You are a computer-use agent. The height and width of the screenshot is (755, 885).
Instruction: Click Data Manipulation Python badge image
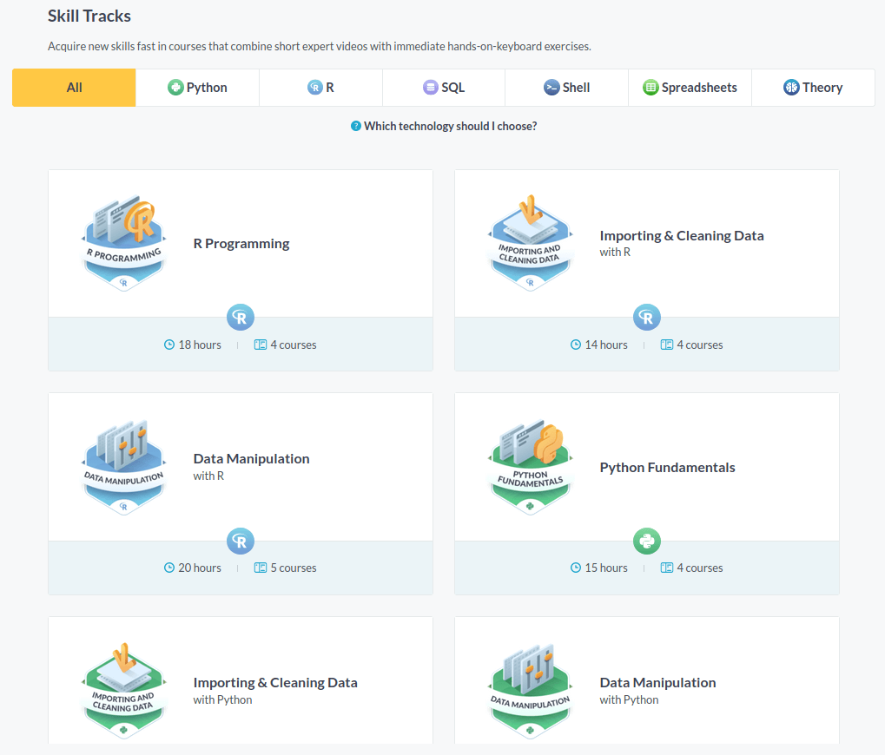[531, 691]
